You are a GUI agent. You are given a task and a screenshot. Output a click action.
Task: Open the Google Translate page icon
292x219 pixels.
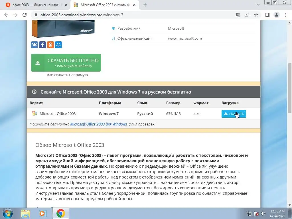(238, 15)
